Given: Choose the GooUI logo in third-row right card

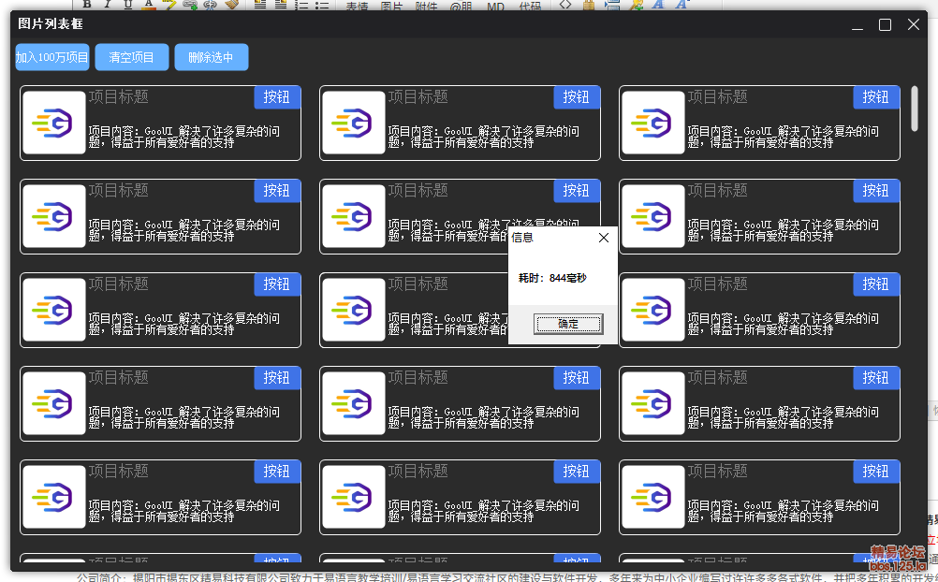Looking at the screenshot, I should [653, 310].
